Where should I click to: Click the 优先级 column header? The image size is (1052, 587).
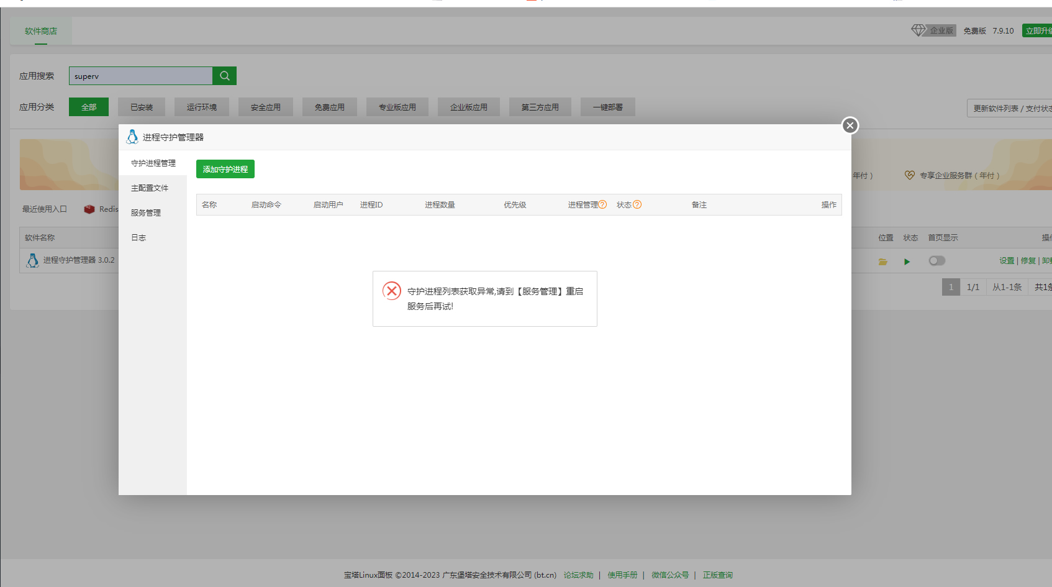515,204
